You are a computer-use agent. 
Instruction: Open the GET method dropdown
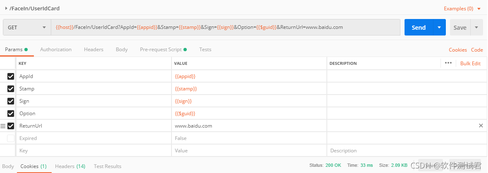(x=27, y=27)
